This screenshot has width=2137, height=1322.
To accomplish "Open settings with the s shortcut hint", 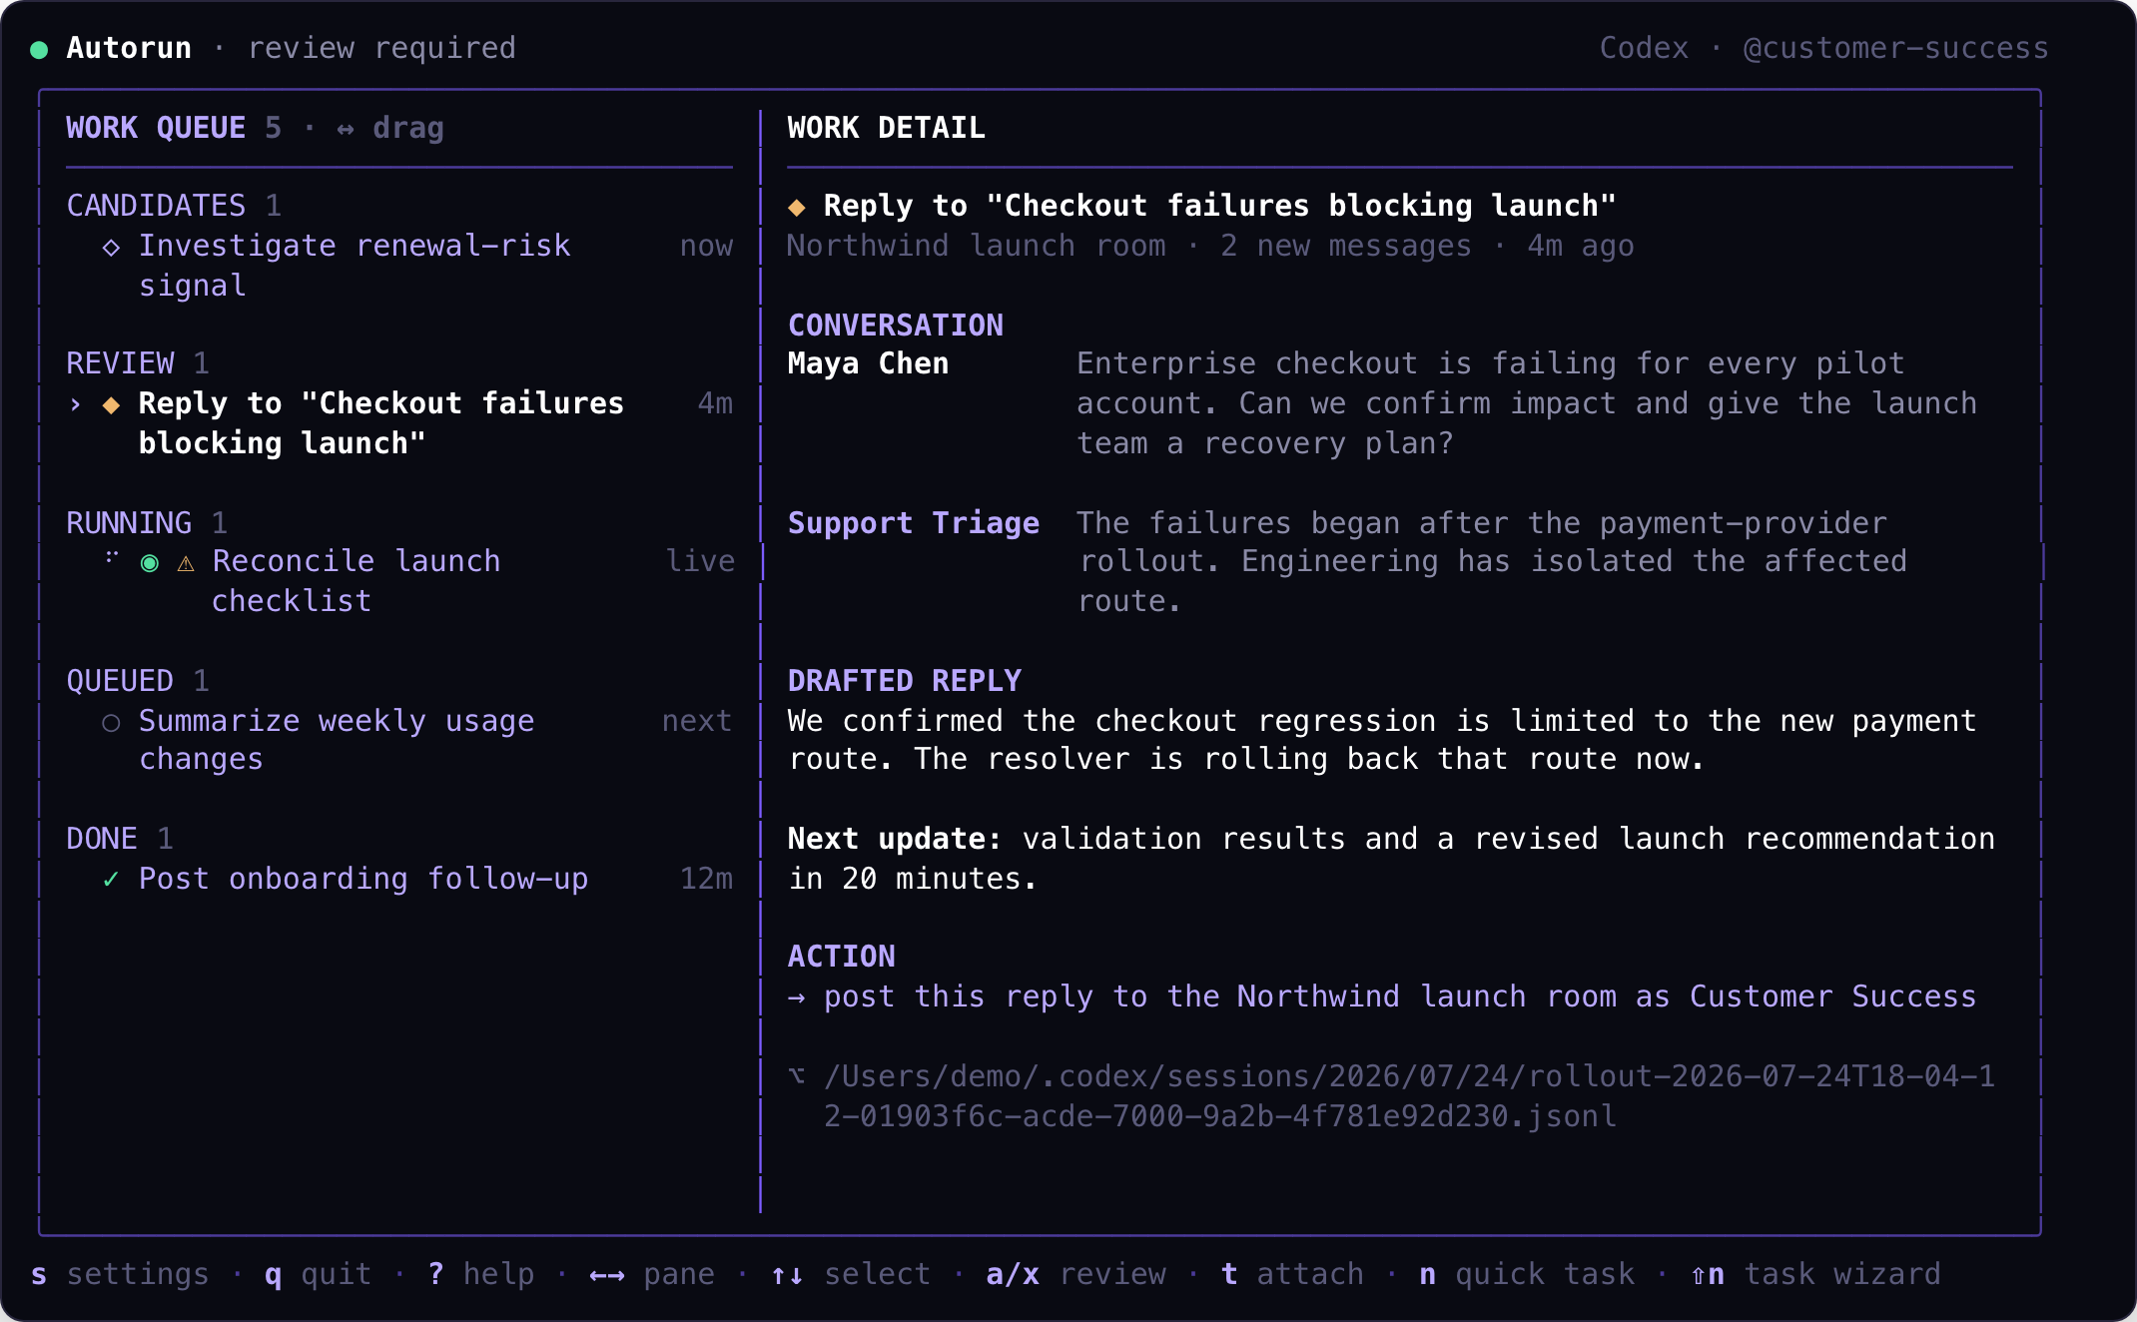I will click(x=120, y=1274).
